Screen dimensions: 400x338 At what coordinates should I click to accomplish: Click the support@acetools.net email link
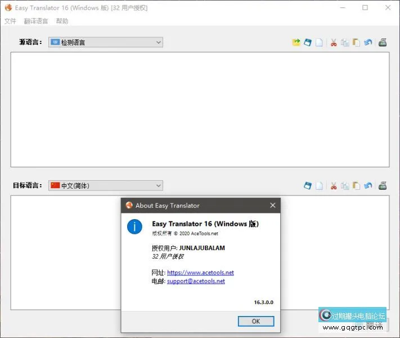tap(196, 281)
